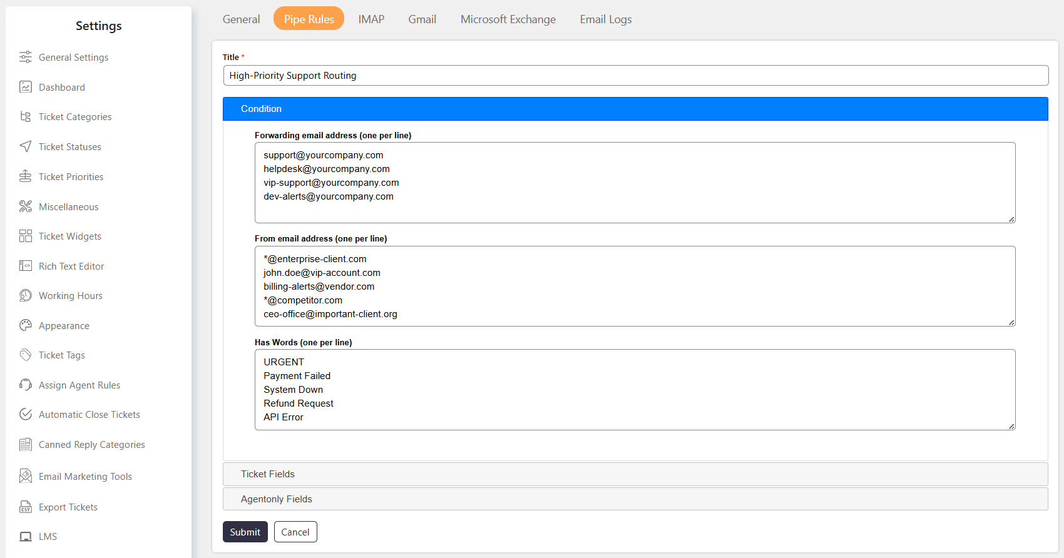Click Rich Text Editor icon
The height and width of the screenshot is (558, 1064).
point(25,266)
